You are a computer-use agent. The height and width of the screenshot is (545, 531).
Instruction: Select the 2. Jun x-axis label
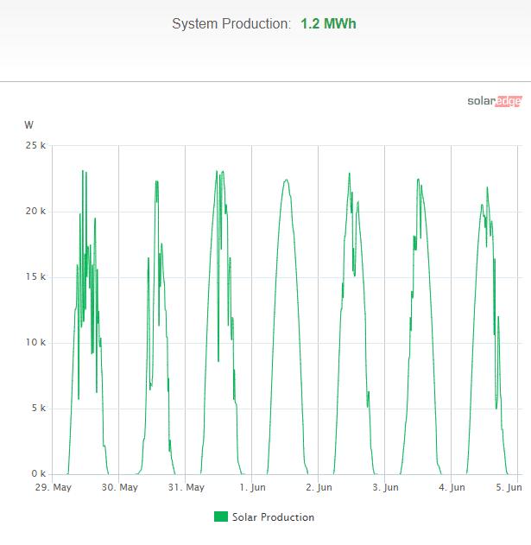[x=317, y=488]
